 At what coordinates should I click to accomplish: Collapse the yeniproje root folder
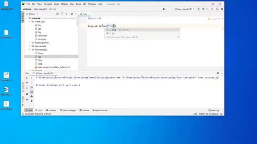click(27, 18)
